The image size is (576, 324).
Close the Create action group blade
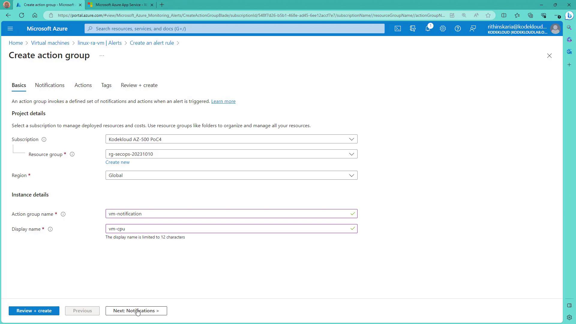pos(549,56)
